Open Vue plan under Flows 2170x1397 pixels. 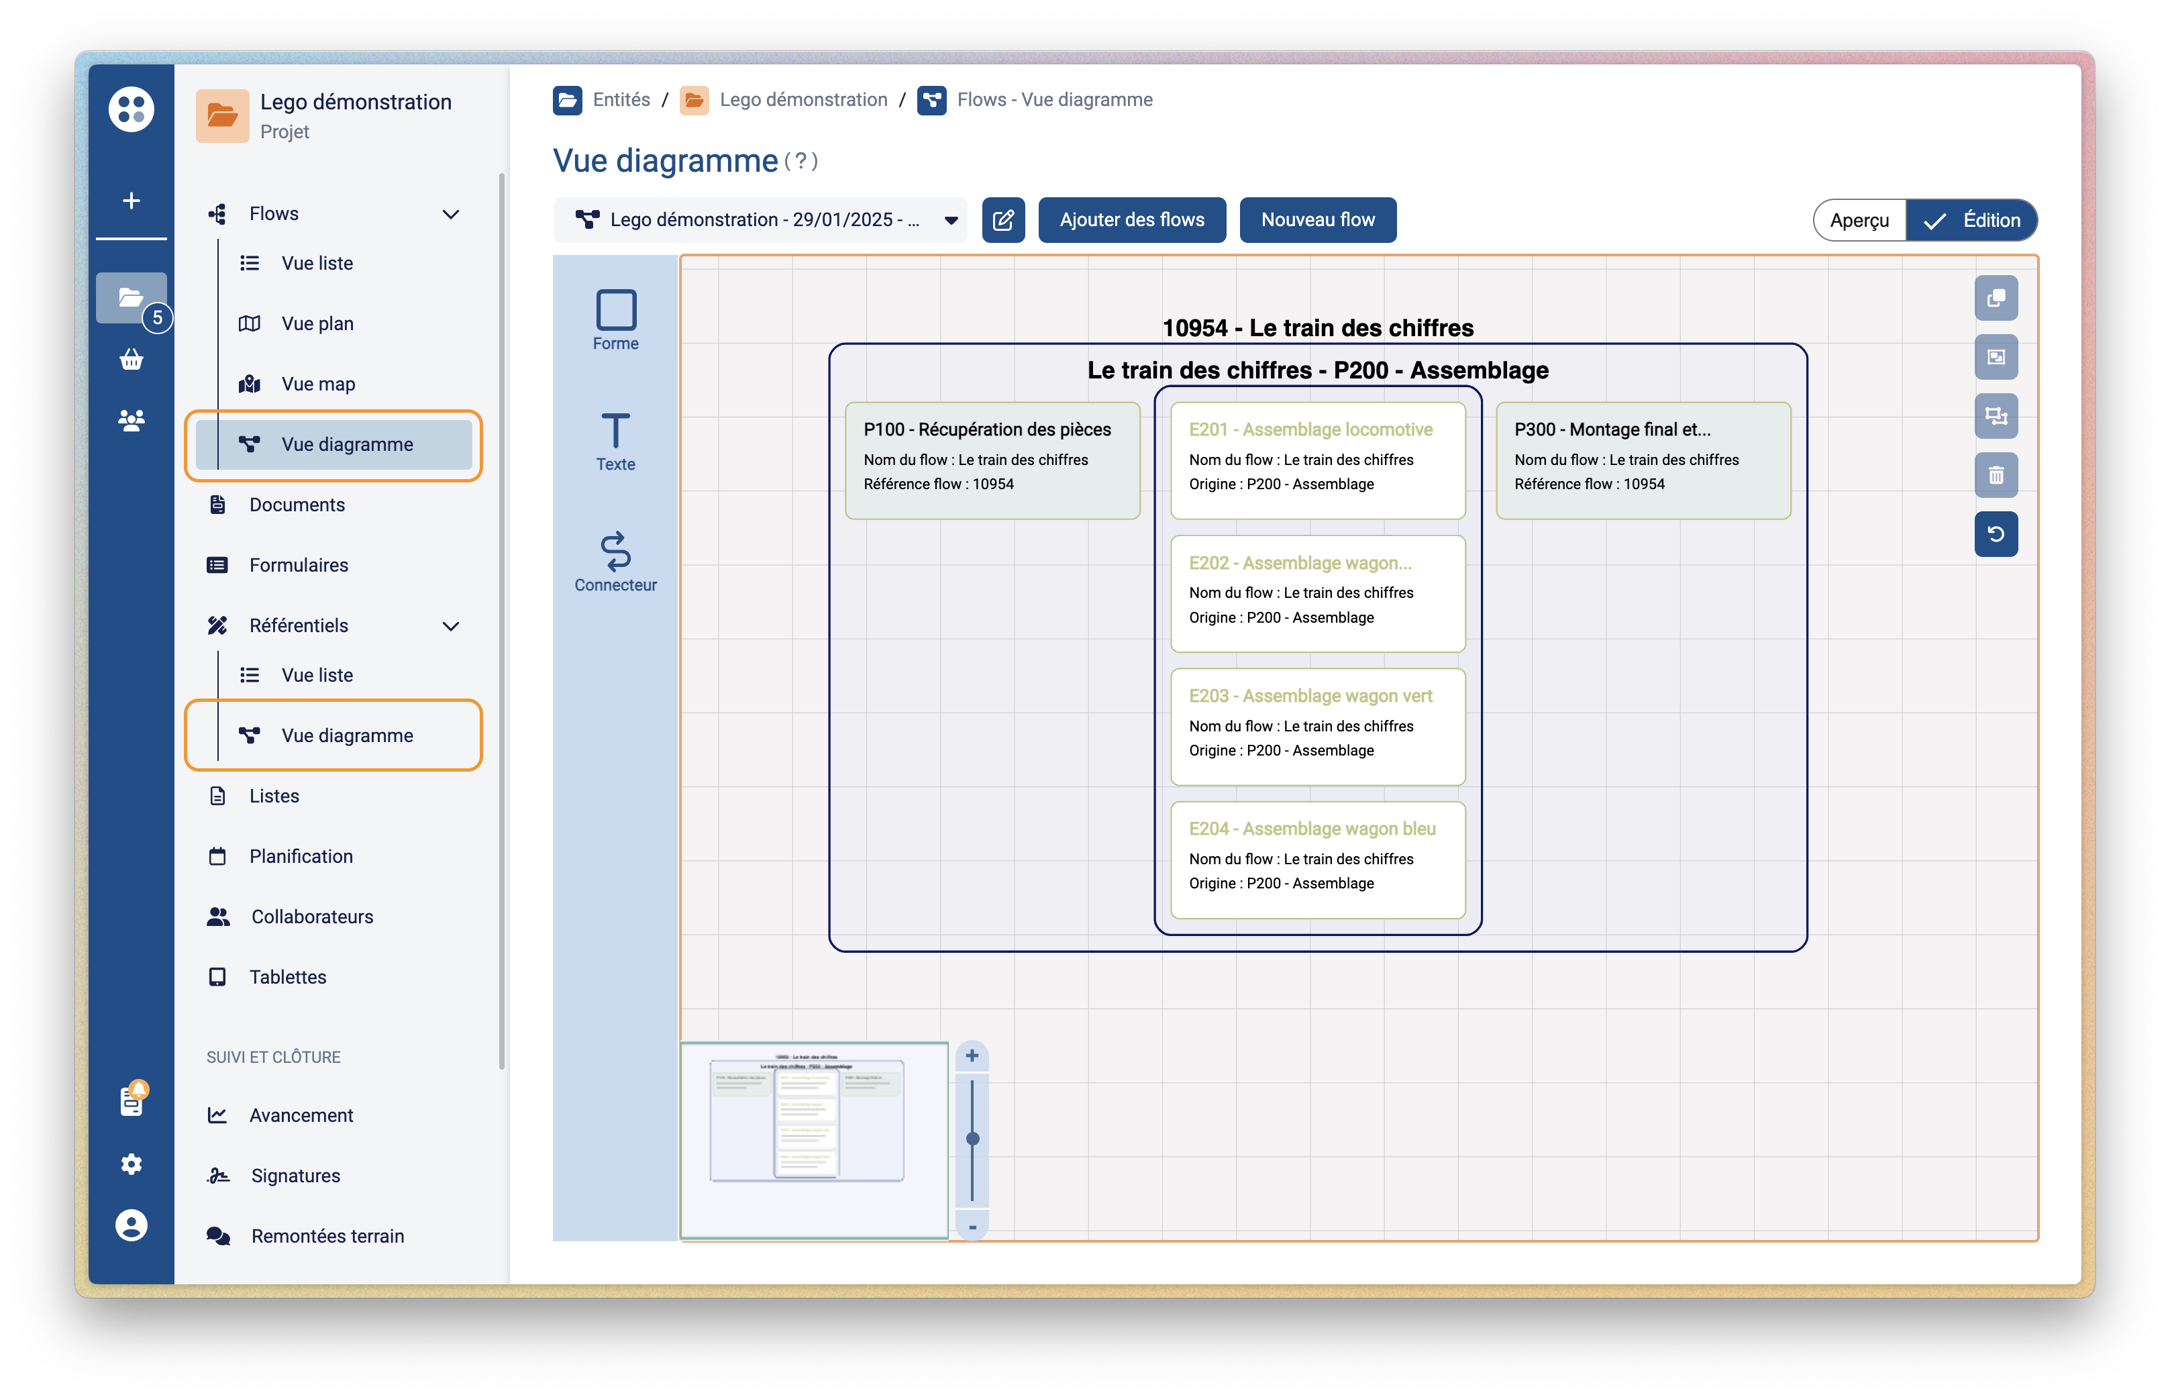click(x=317, y=324)
